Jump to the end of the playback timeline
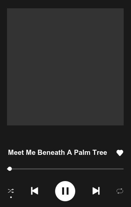 tap(123, 169)
